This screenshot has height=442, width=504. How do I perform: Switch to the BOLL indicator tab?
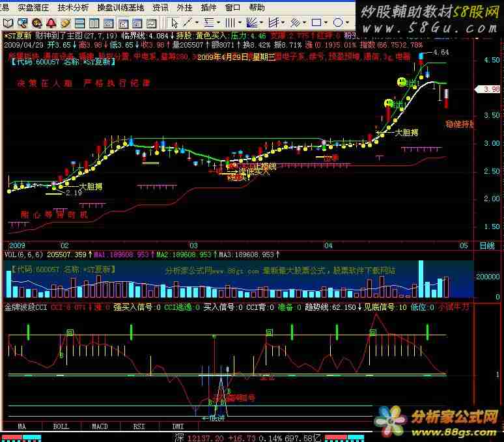(x=61, y=426)
